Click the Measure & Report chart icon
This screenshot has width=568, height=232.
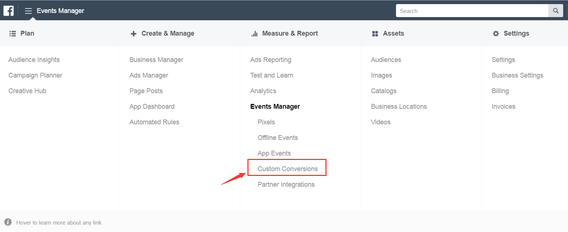click(254, 33)
